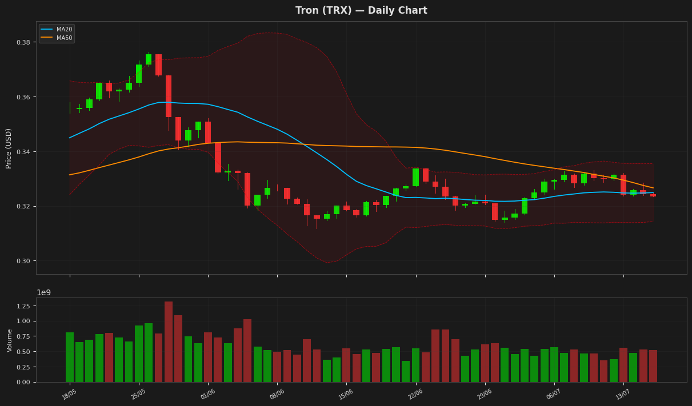This screenshot has height=406, width=692.
Task: Click the last red volume bar on right
Action: [653, 366]
